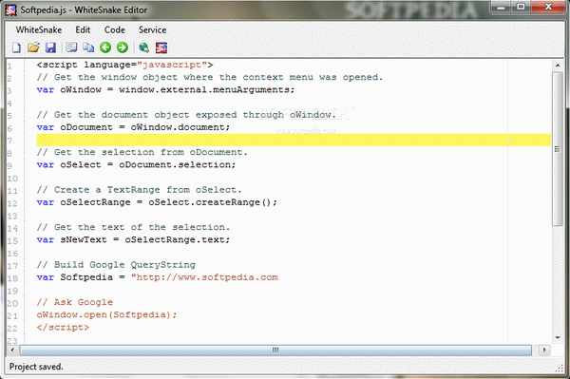Click the monitor-shaped toolbar icon

71,47
